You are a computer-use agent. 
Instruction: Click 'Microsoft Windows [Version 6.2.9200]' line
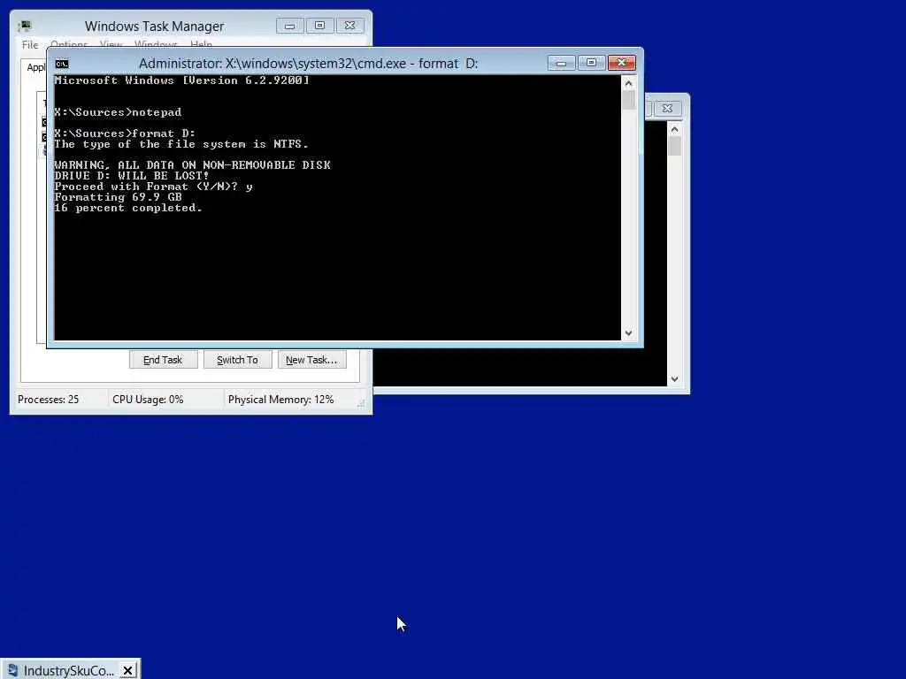pos(181,80)
